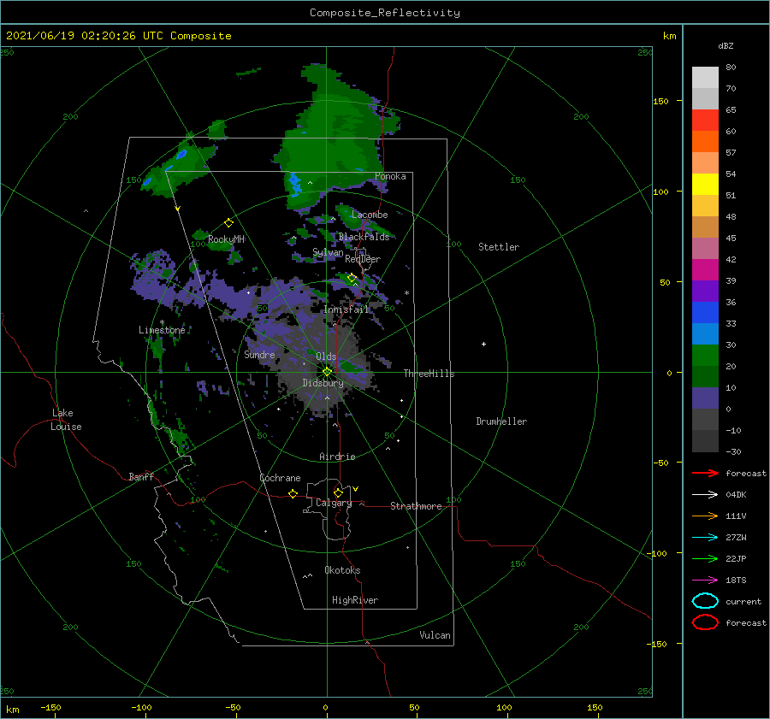Click the Stettler city label
This screenshot has width=770, height=719.
(x=499, y=247)
